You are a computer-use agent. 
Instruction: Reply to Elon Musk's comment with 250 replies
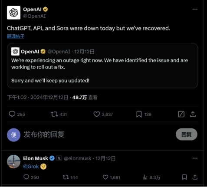(x=26, y=177)
